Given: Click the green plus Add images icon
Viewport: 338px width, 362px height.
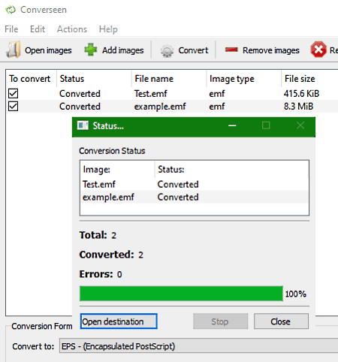Looking at the screenshot, I should tap(91, 50).
